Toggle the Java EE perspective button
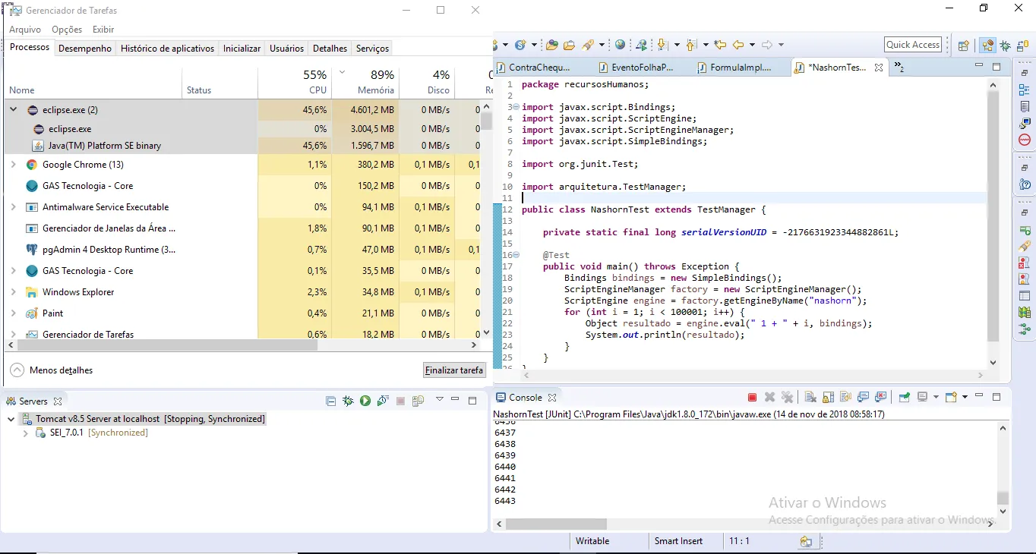 click(x=987, y=46)
